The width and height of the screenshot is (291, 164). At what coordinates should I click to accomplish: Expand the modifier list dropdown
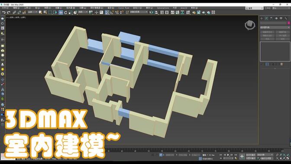275,27
